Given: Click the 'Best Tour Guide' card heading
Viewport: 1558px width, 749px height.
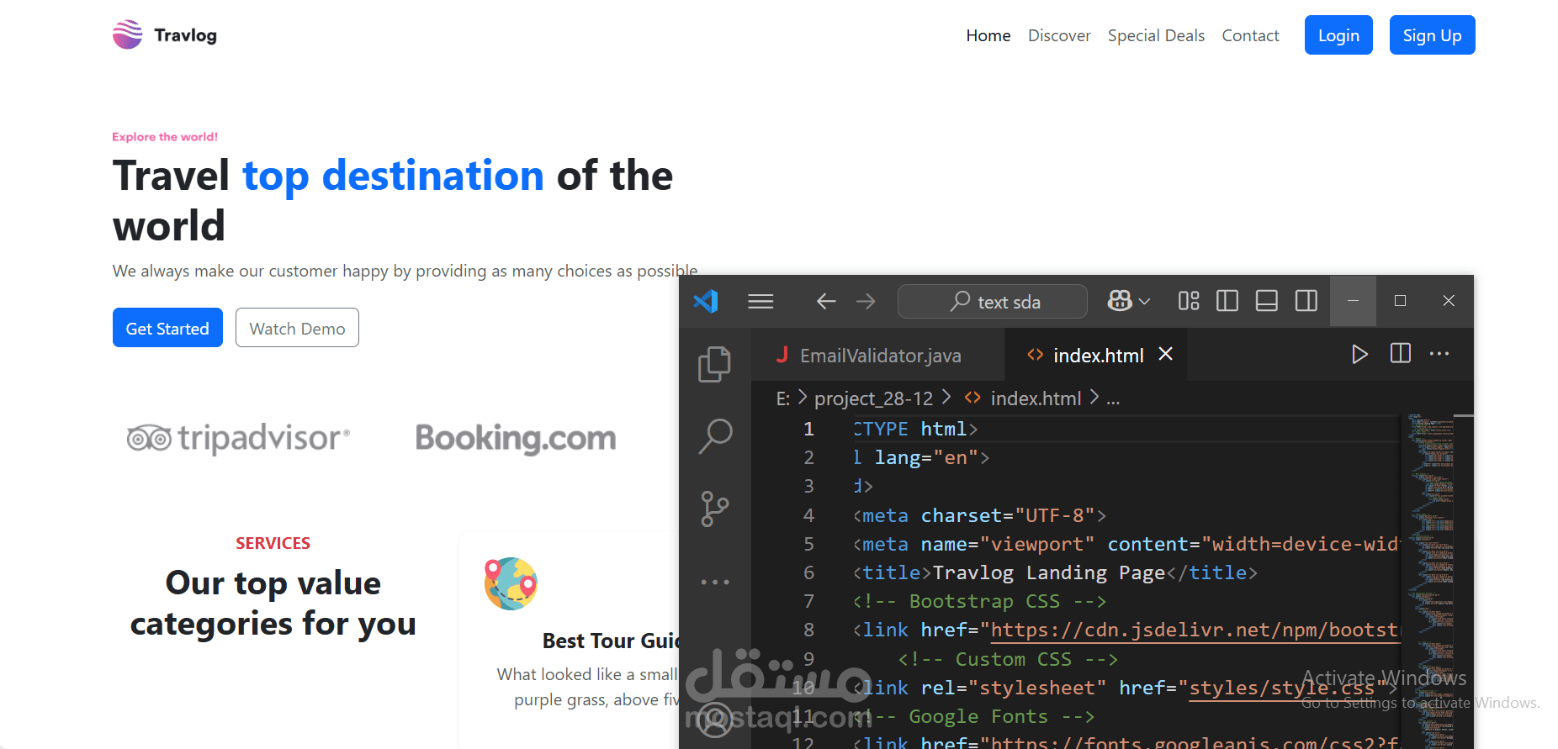Looking at the screenshot, I should click(612, 641).
